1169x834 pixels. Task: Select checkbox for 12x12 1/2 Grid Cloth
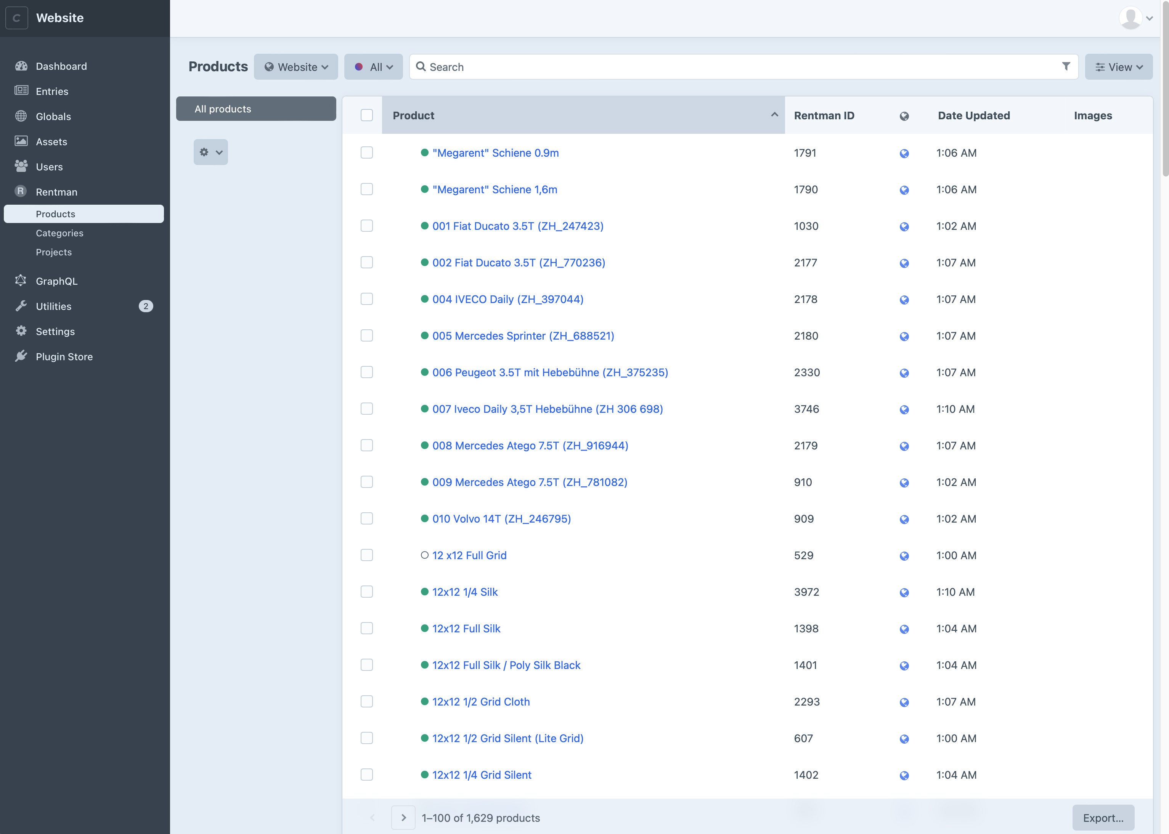pyautogui.click(x=367, y=701)
